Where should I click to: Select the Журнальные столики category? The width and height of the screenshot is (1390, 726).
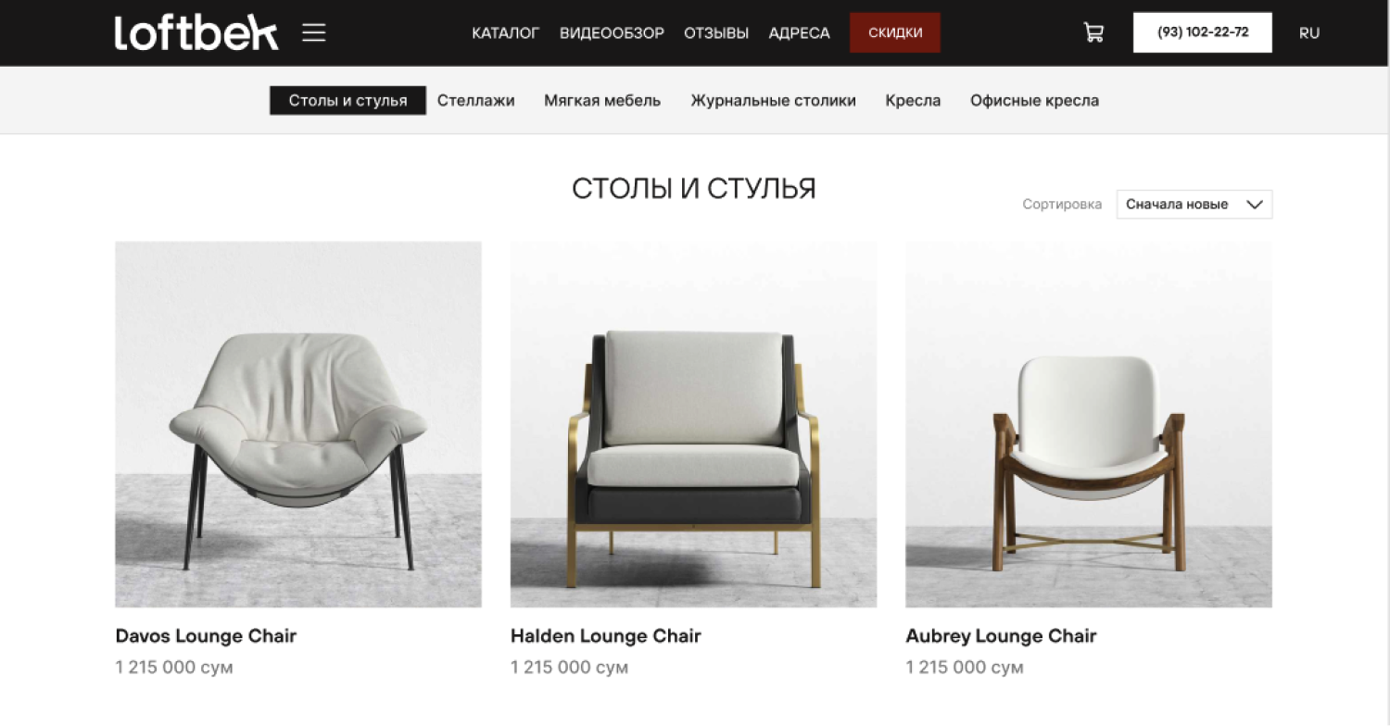[773, 100]
